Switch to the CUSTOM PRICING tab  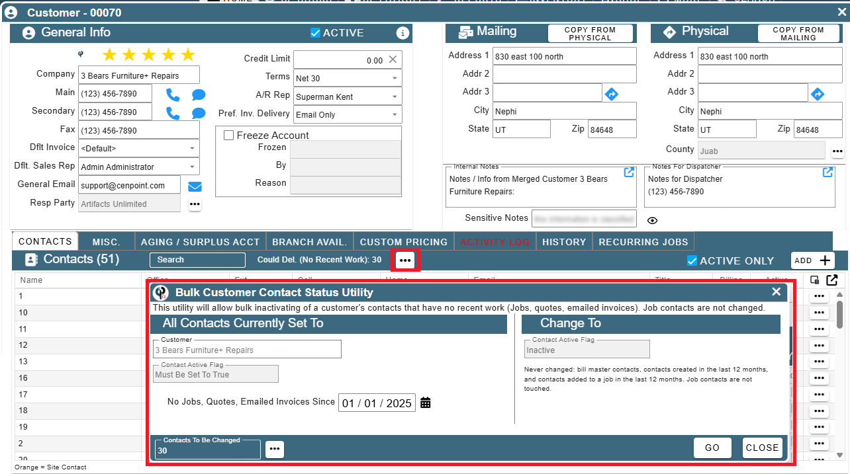pyautogui.click(x=404, y=242)
